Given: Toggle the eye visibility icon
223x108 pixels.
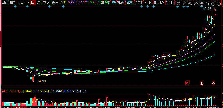Looking at the screenshot, I should point(190,4).
